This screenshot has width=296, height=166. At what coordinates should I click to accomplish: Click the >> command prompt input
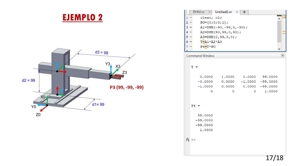point(193,140)
